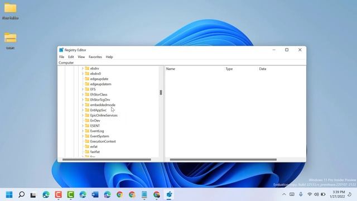Click the fastfat folder icon
357x201 pixels.
(87, 152)
